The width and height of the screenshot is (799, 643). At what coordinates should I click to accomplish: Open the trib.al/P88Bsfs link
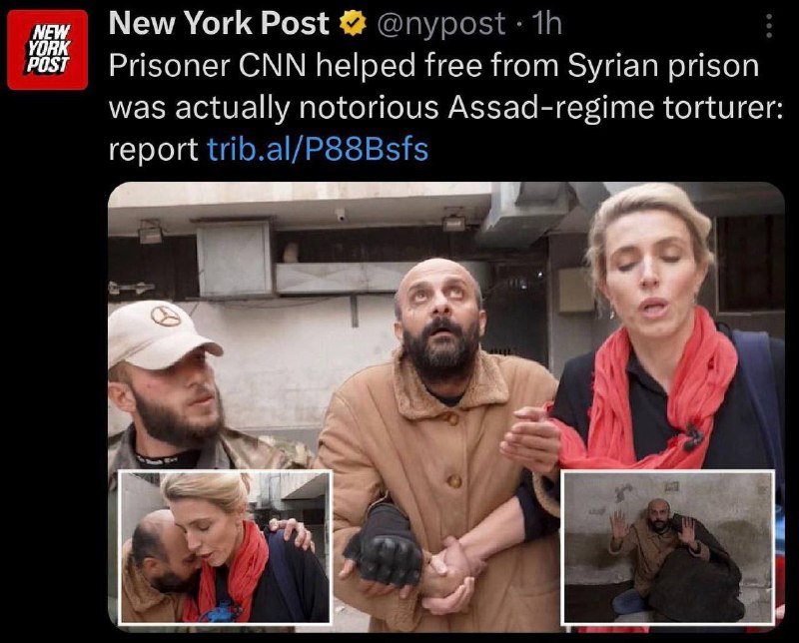[318, 150]
